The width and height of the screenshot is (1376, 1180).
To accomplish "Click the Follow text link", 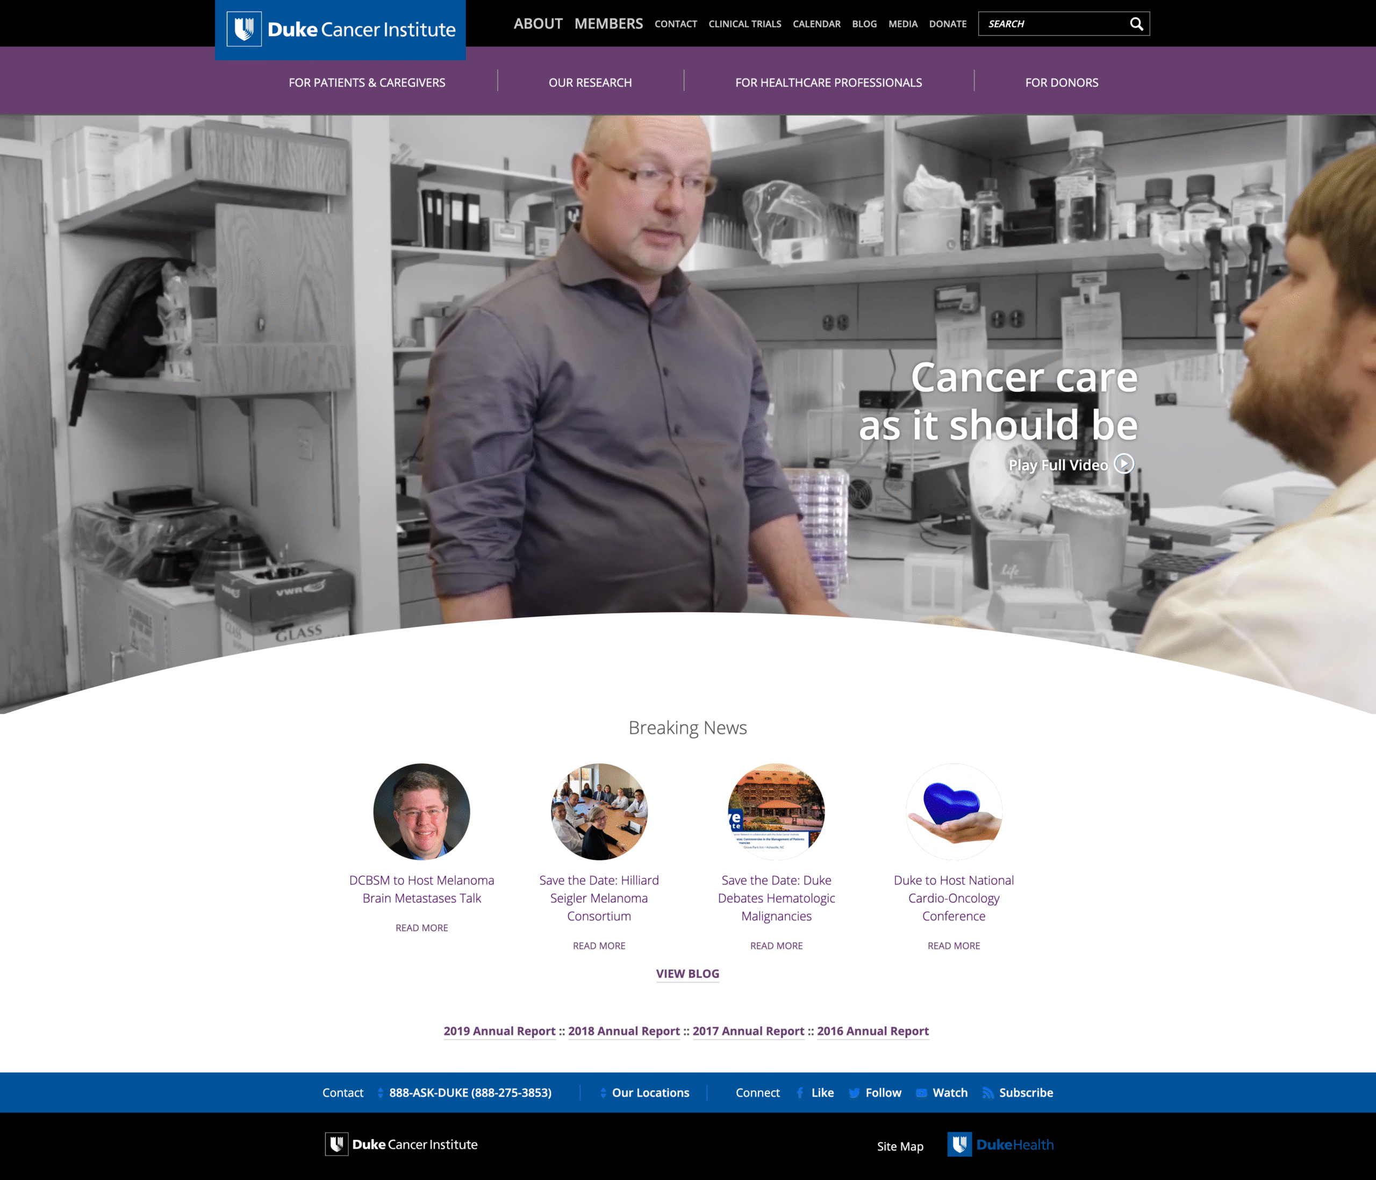I will point(883,1093).
